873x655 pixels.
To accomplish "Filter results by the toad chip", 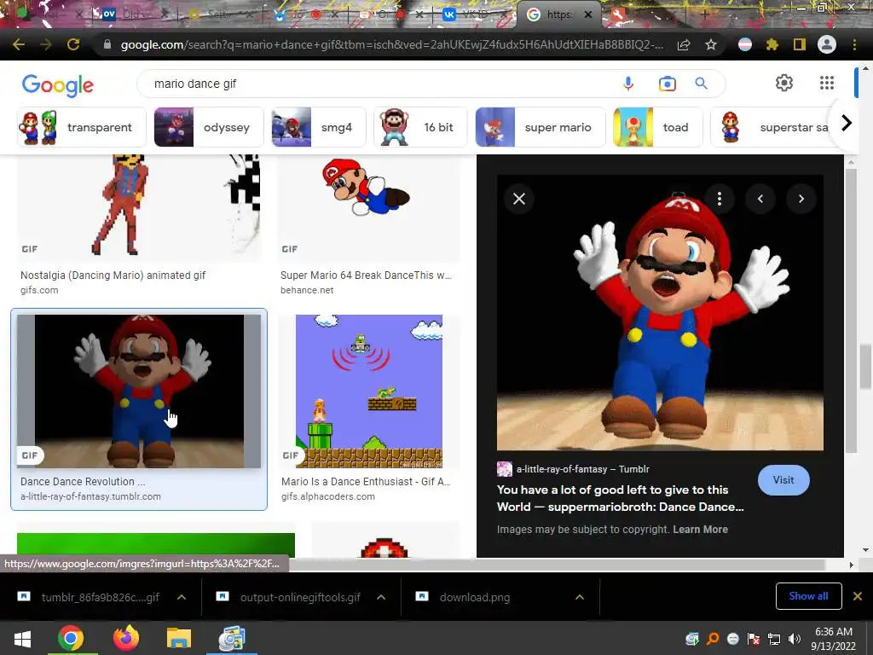I will [657, 127].
